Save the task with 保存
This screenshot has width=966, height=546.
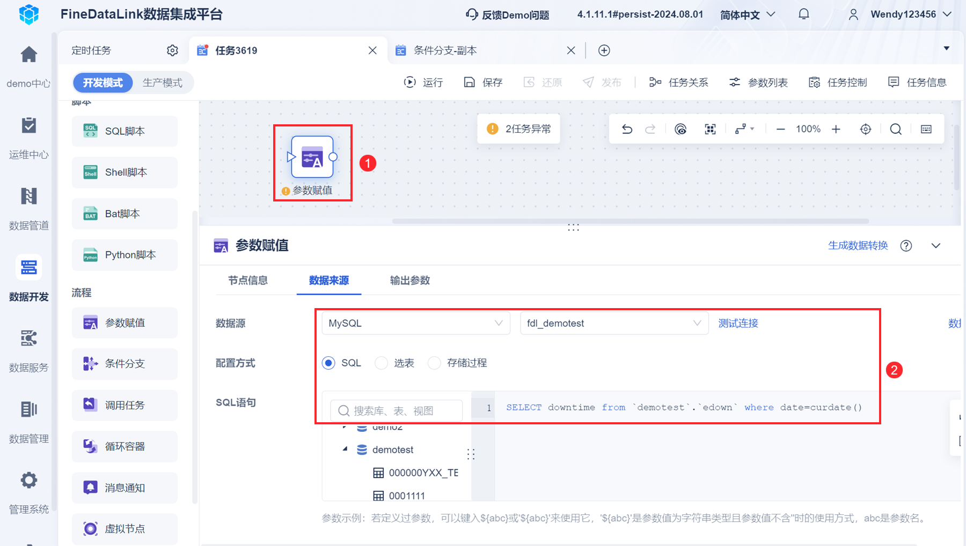tap(483, 83)
